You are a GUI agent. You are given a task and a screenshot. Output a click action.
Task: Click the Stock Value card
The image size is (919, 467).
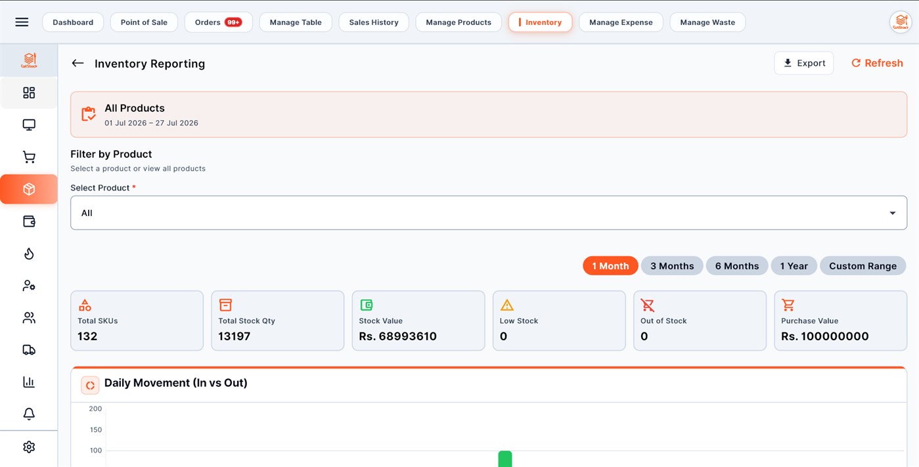418,321
